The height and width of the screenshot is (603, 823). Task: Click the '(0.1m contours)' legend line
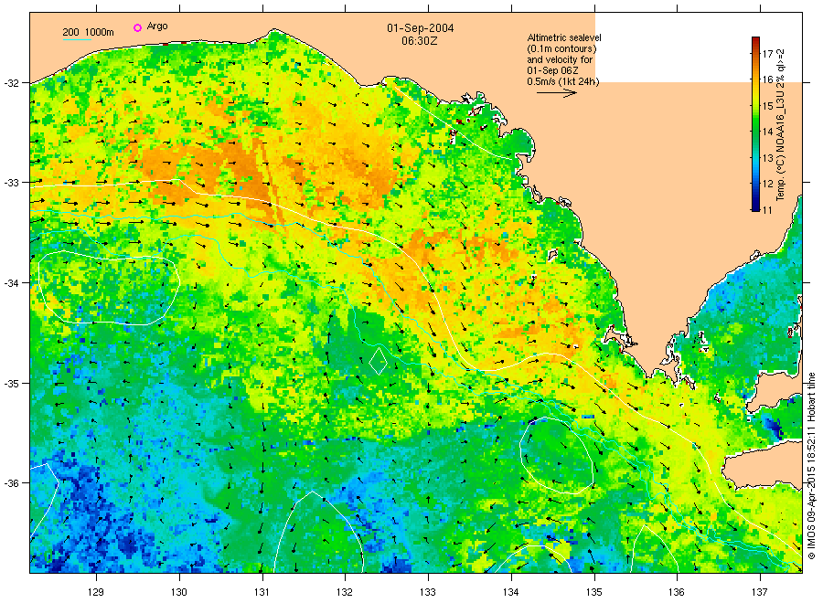click(561, 48)
